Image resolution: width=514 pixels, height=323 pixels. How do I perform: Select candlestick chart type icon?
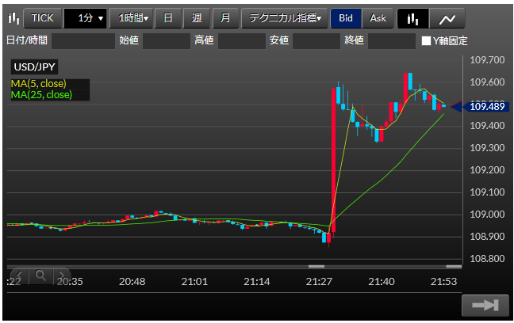pyautogui.click(x=412, y=19)
